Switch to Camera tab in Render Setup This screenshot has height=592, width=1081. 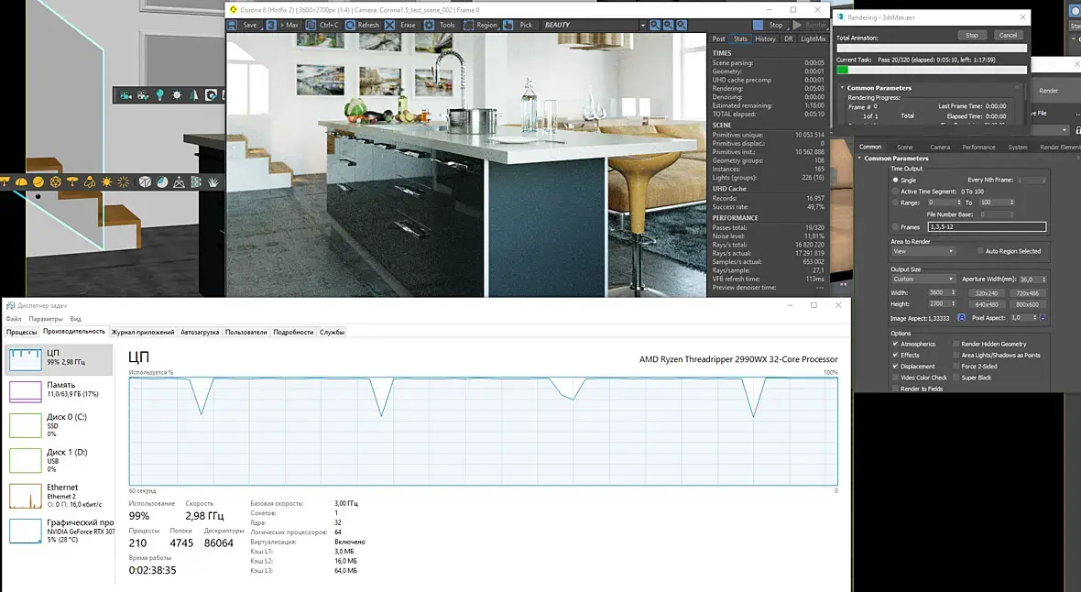click(940, 147)
